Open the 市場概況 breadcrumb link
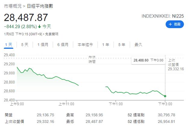 click(x=12, y=6)
